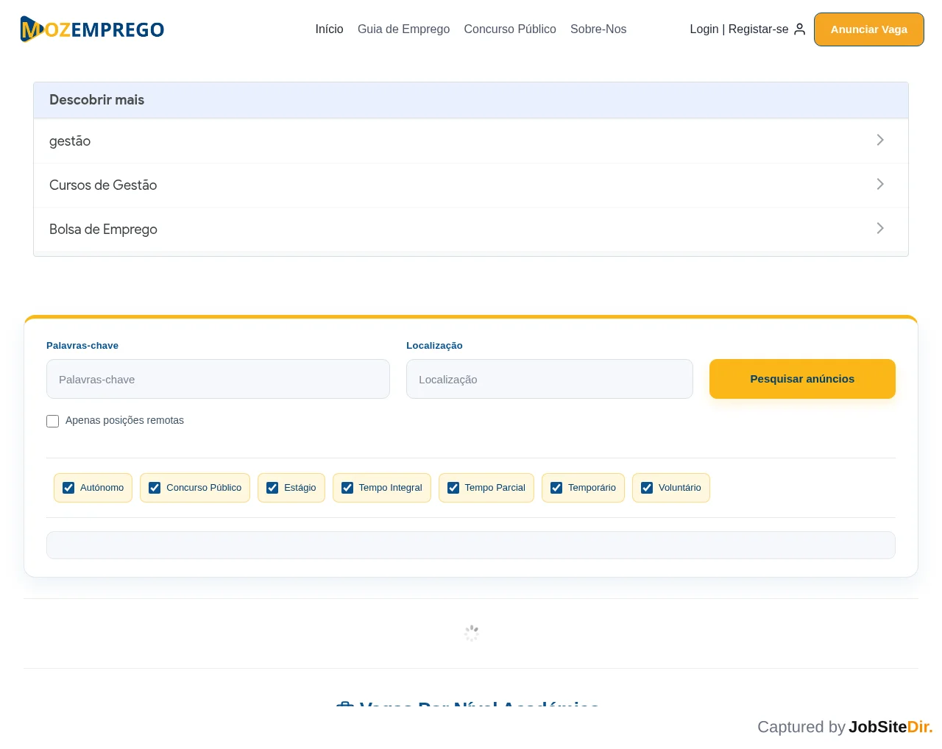This screenshot has height=749, width=942.
Task: Open Guia de Emprego menu
Action: point(403,29)
